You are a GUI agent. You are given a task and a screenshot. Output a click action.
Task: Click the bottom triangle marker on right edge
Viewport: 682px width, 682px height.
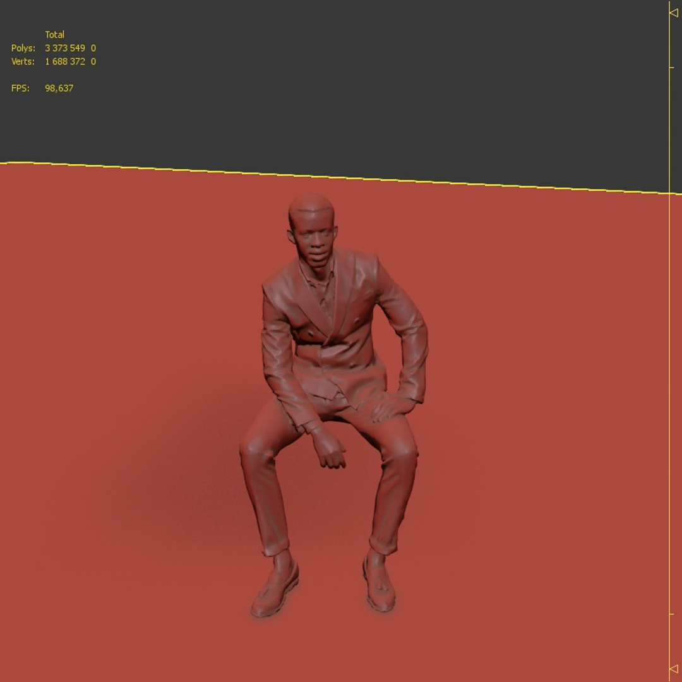pyautogui.click(x=674, y=668)
